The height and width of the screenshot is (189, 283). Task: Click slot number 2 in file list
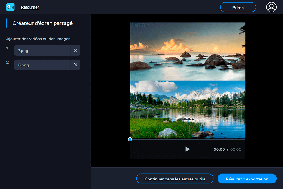[x=8, y=63]
